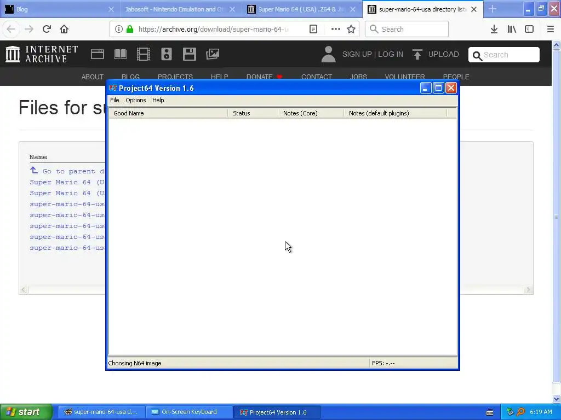Sort ROM list by Status column
The image size is (561, 420).
(253, 113)
